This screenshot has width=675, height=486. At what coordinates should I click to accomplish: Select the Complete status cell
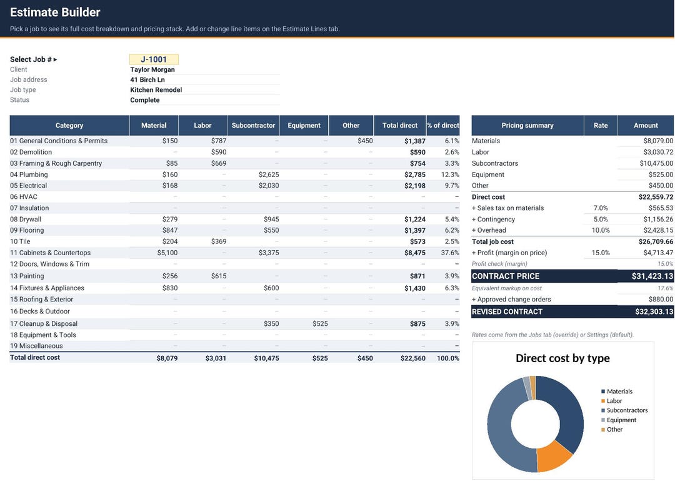[204, 100]
